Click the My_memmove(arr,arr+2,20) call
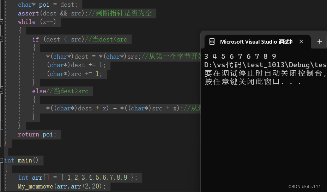Viewport: 327px width, 192px height. (62, 186)
